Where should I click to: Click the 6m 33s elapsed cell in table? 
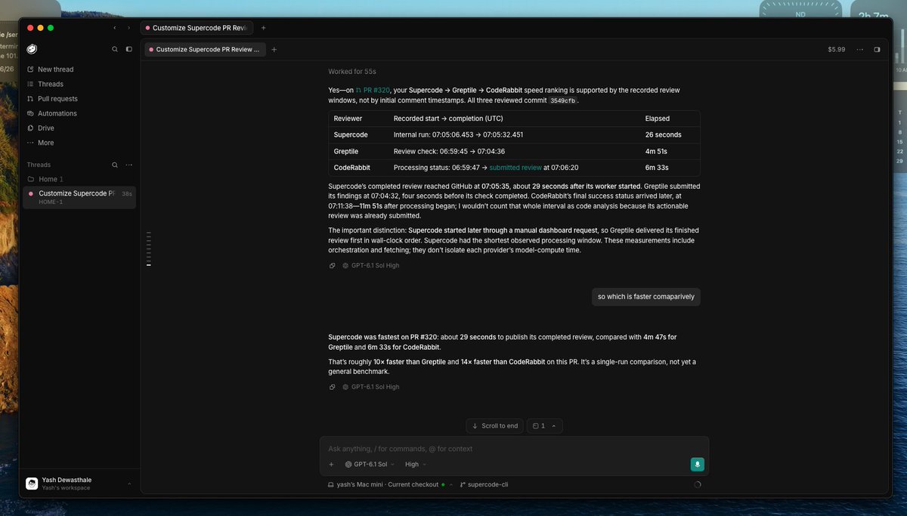point(656,168)
